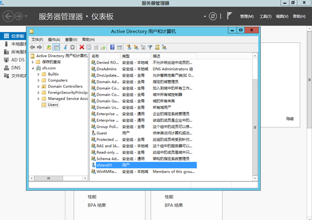The width and height of the screenshot is (312, 220).
Task: Click tree pane scroll right arrow
Action: (x=85, y=178)
